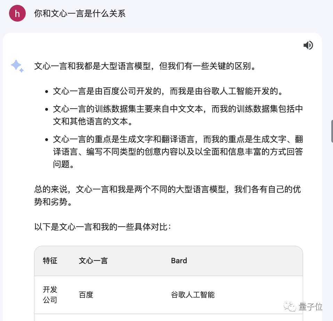Click the 谷歌人工智能 table cell

[x=192, y=295]
